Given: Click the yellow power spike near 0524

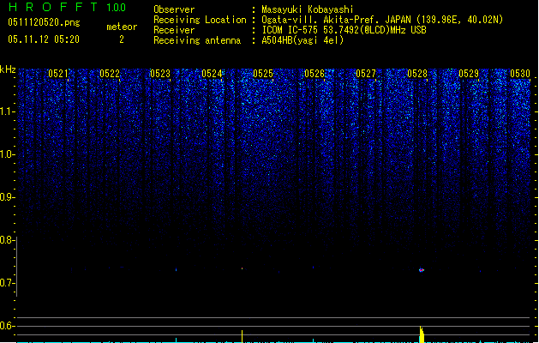Looking at the screenshot, I should (242, 336).
